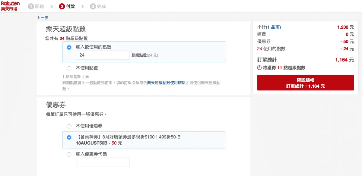Select the 18AUGUST50B coupon radio
362x176 pixels.
pos(69,137)
